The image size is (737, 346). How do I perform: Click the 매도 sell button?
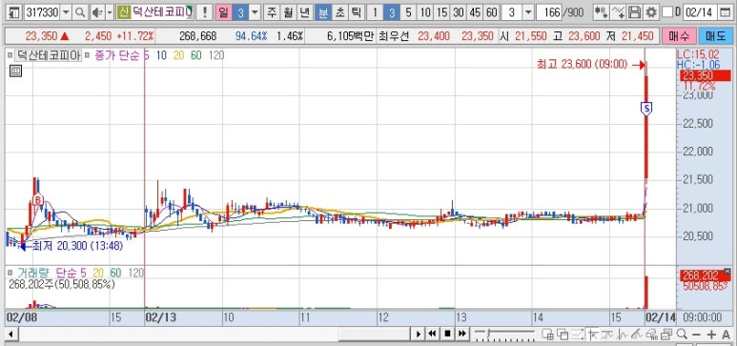pos(715,35)
